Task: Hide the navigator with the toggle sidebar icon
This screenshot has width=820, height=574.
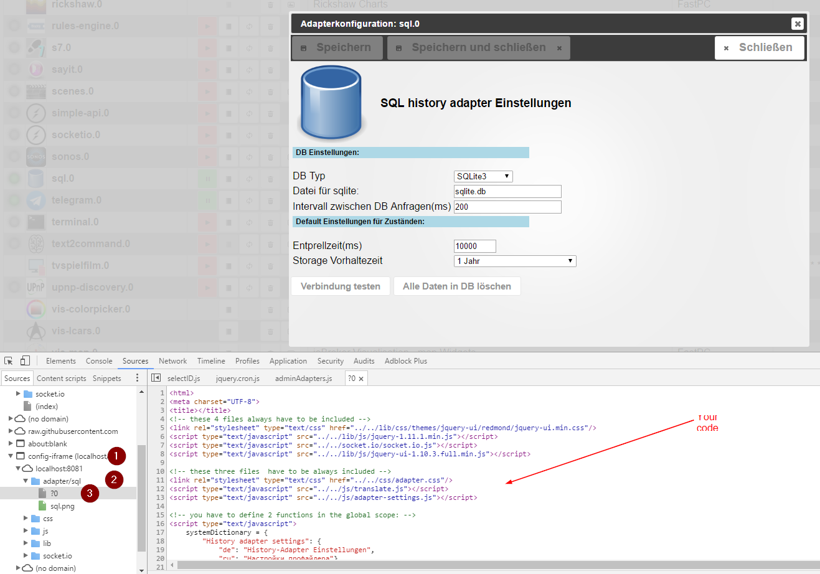Action: point(156,378)
